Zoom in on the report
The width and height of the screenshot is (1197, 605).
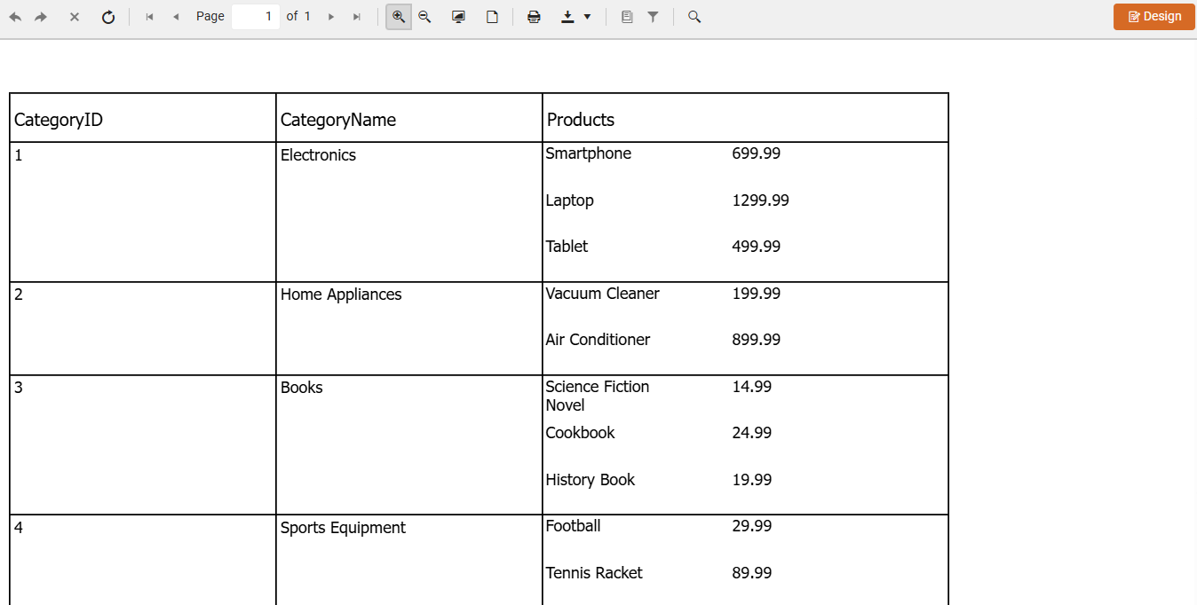coord(398,16)
